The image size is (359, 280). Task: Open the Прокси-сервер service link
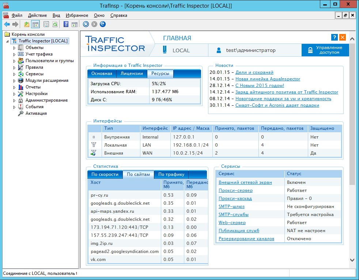pos(235,190)
